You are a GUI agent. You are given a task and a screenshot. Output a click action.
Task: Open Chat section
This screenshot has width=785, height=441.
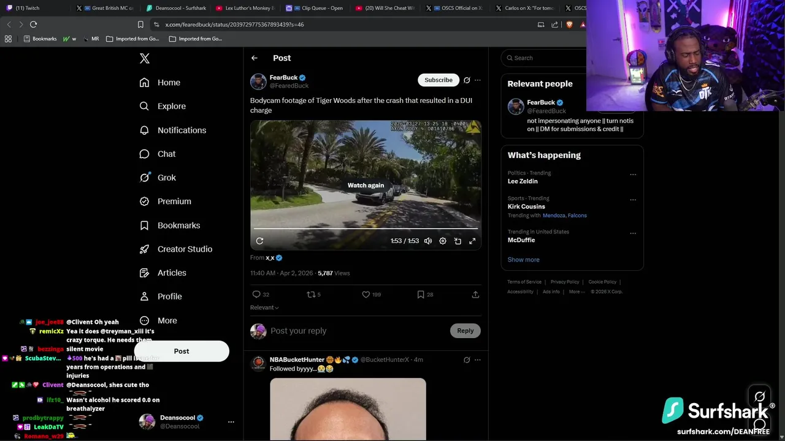pyautogui.click(x=158, y=154)
